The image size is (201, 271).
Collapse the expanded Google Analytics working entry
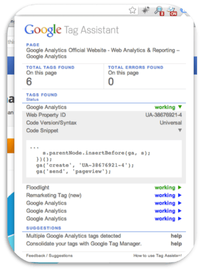coord(180,107)
